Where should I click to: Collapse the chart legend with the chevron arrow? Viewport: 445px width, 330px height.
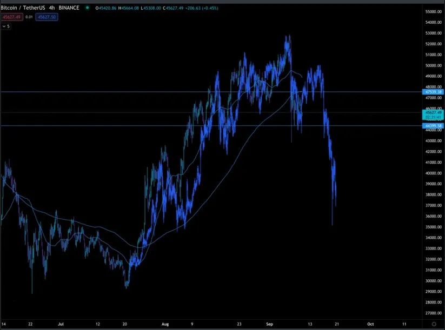[4, 25]
